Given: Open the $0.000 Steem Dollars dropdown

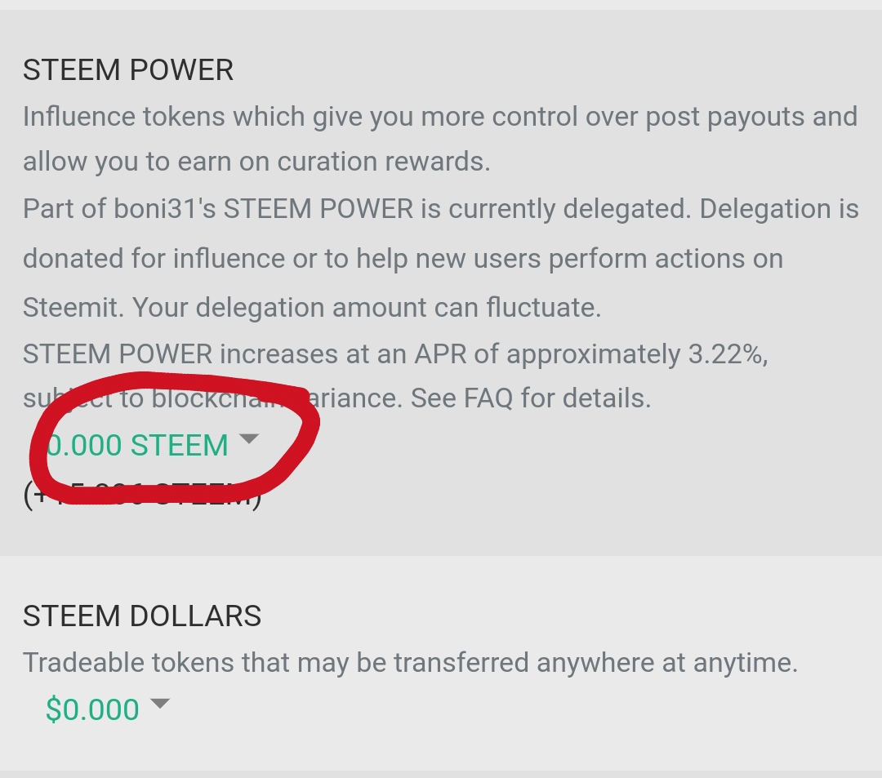Looking at the screenshot, I should [92, 709].
